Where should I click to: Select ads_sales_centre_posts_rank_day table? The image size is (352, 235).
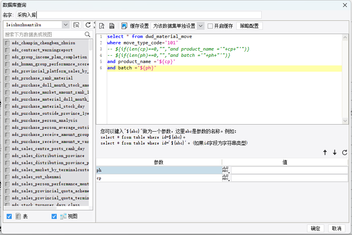[48, 149]
